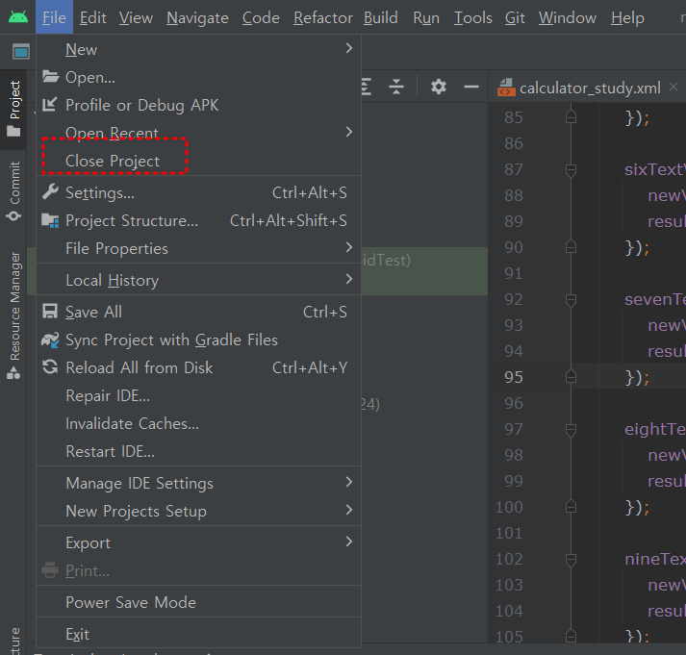Screen dimensions: 686x655
Task: Click line number 91 in gutter
Action: pyautogui.click(x=513, y=273)
